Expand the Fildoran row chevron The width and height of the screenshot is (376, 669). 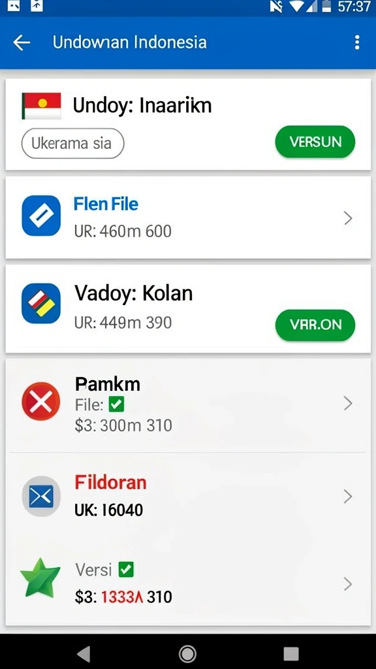click(x=348, y=497)
